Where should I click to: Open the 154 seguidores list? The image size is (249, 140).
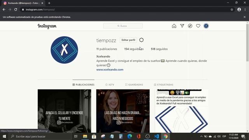click(134, 49)
